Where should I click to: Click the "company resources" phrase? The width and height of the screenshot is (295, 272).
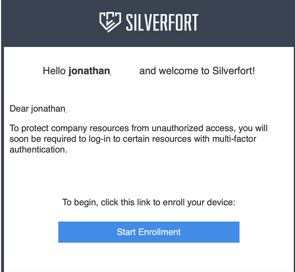coord(90,128)
